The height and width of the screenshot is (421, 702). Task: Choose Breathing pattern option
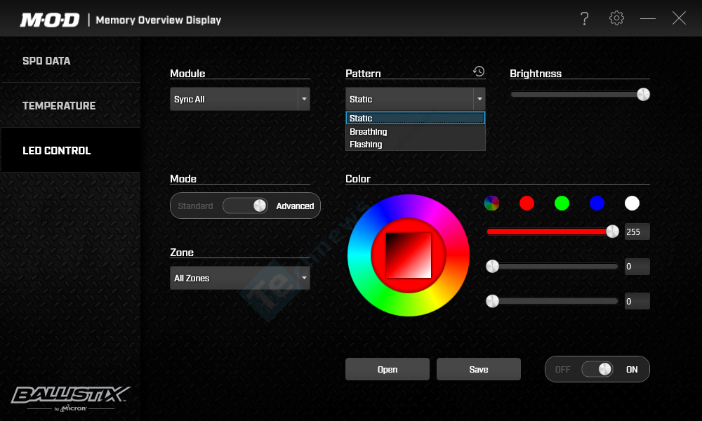416,131
